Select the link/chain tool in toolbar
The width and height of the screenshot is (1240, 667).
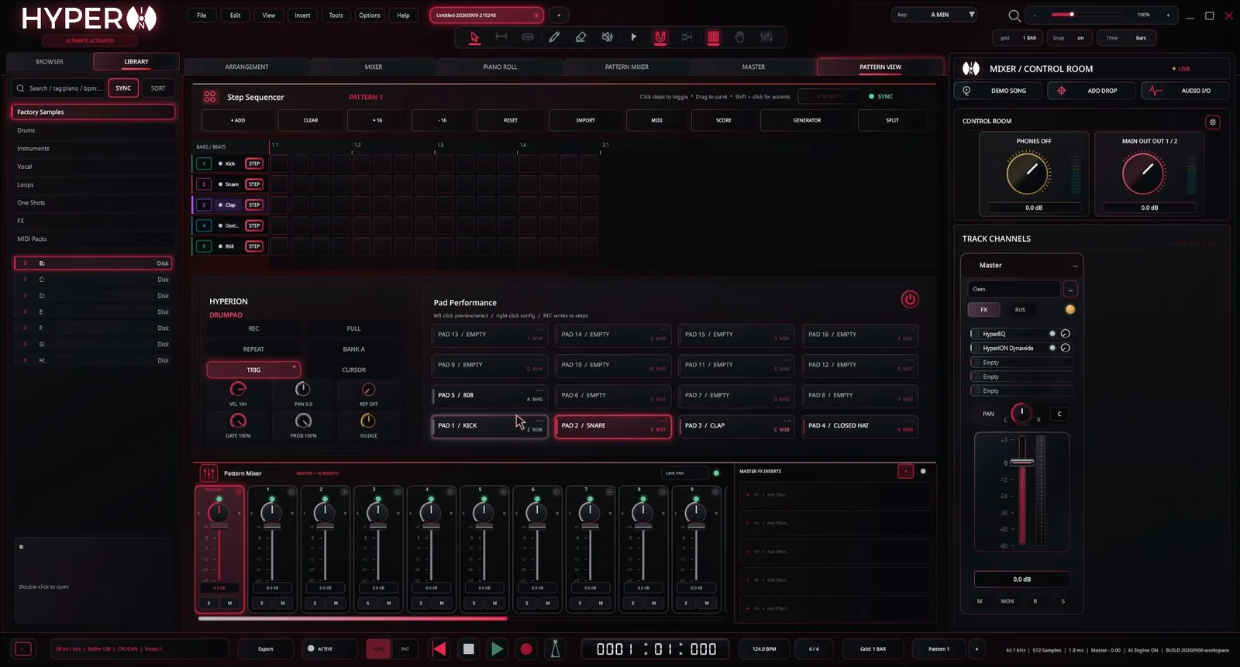tap(528, 37)
